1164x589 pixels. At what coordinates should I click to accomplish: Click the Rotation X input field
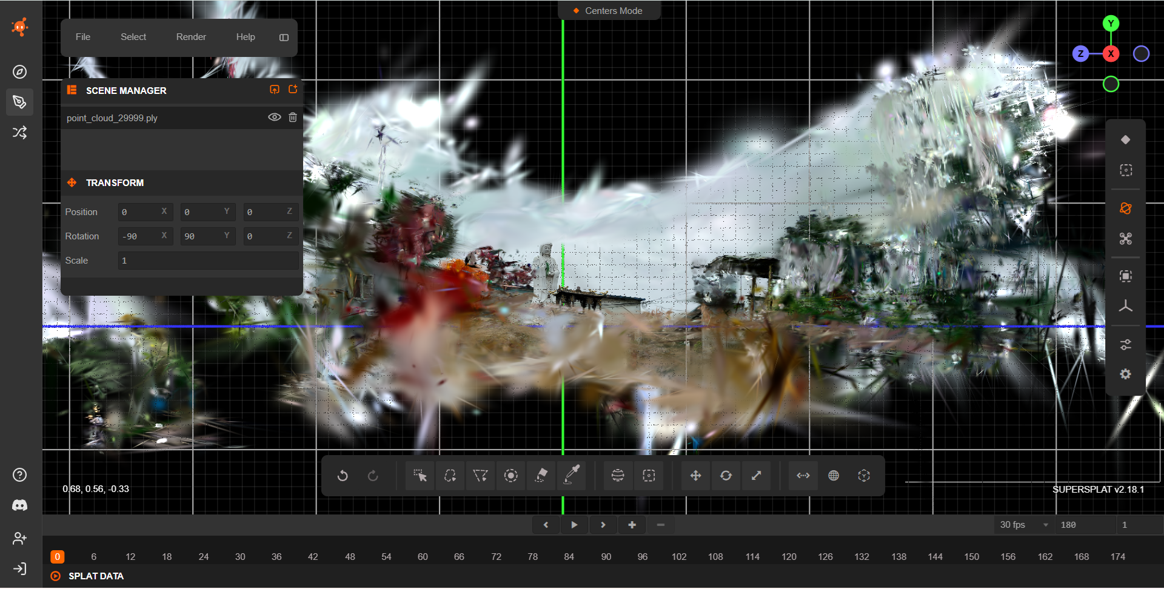point(145,236)
